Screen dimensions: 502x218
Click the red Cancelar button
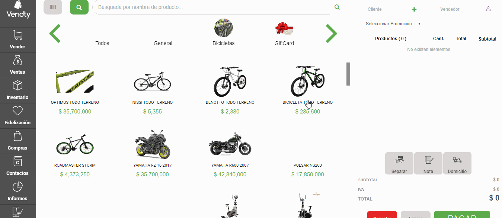[x=382, y=216]
